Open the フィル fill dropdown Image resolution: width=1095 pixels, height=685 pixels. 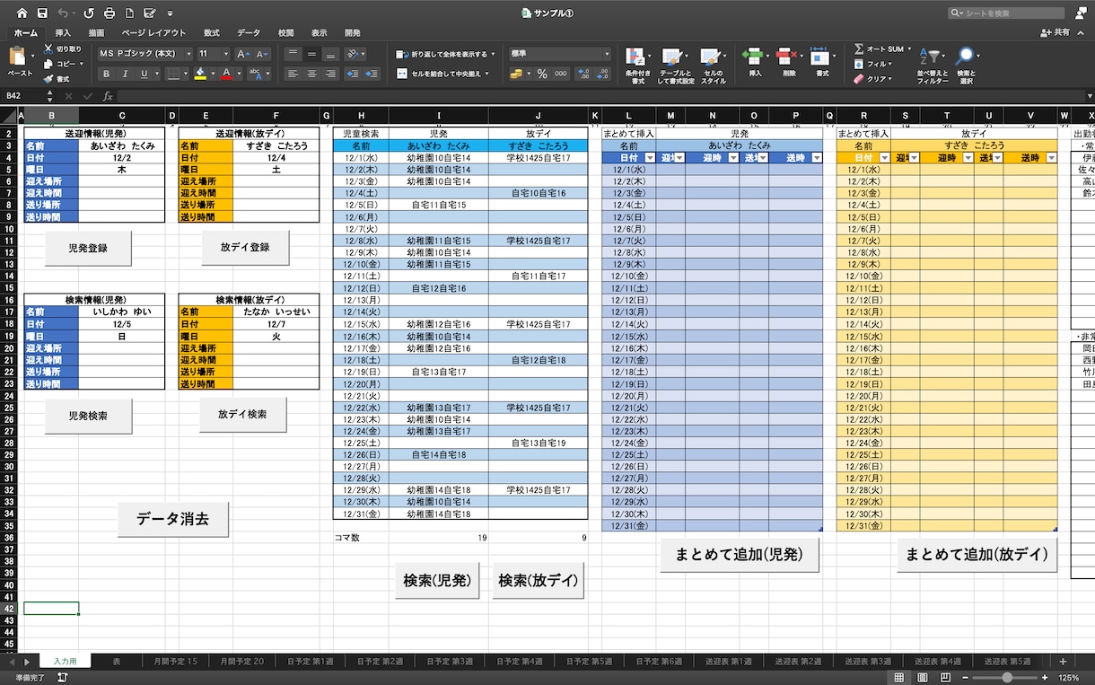873,64
